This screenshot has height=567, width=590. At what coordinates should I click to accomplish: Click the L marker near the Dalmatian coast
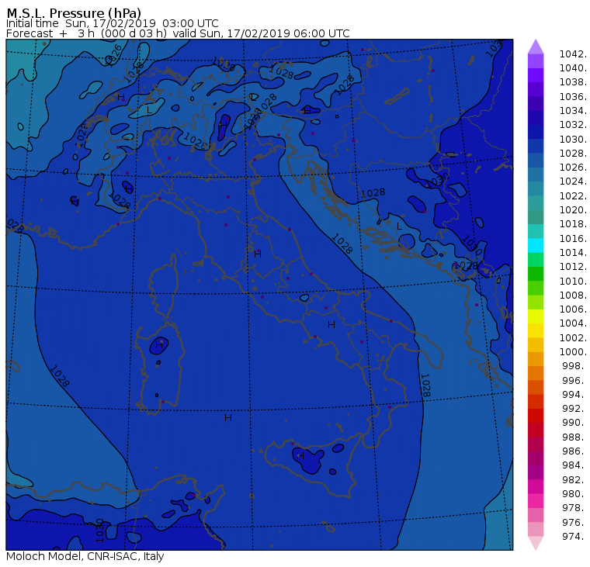tap(399, 226)
